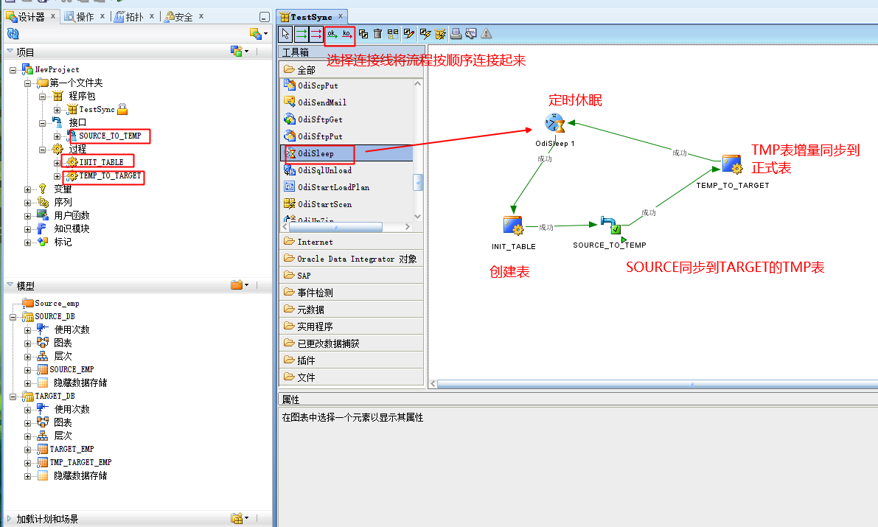Click the green double-arrow sequence tool

[302, 34]
